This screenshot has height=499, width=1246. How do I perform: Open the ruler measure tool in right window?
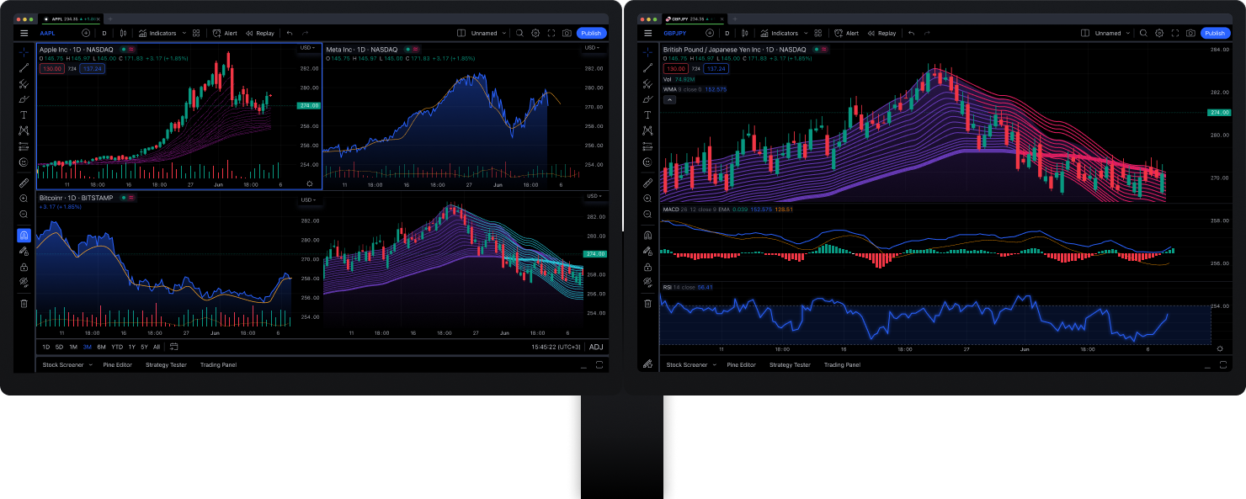[647, 182]
